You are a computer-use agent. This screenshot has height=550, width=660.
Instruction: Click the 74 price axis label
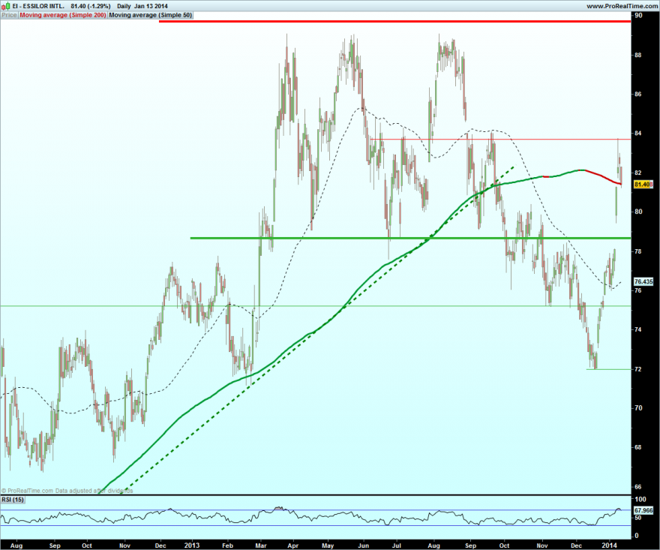638,329
